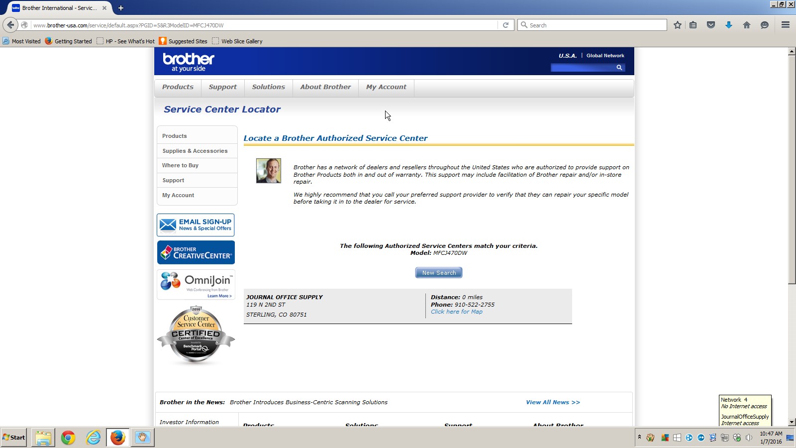The width and height of the screenshot is (796, 448).
Task: Click the JOURNAL OFFICE SUPPLY result name
Action: [285, 297]
